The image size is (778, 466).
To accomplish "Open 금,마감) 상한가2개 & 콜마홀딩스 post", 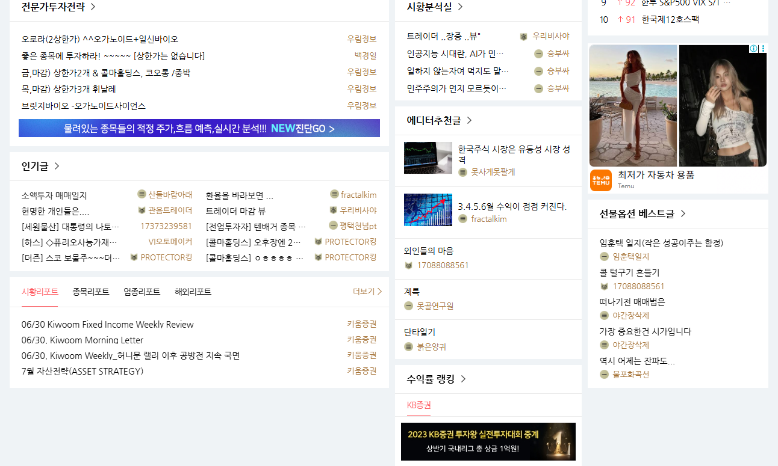I will coord(106,73).
